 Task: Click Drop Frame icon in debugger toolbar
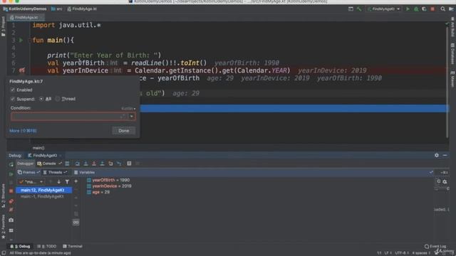(110, 164)
